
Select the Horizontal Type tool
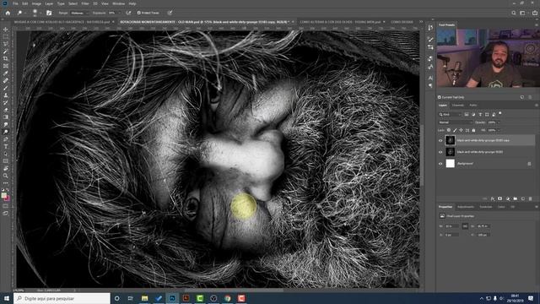(6, 146)
